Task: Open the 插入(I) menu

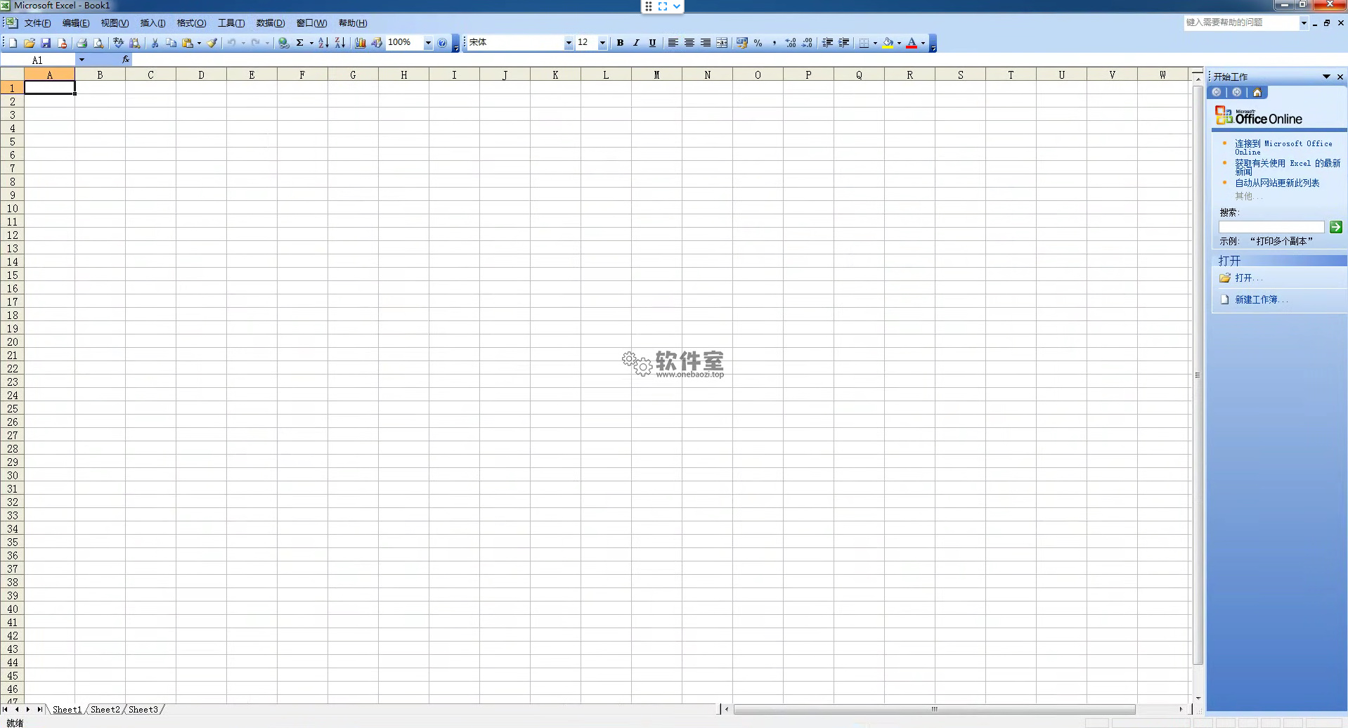Action: tap(153, 23)
